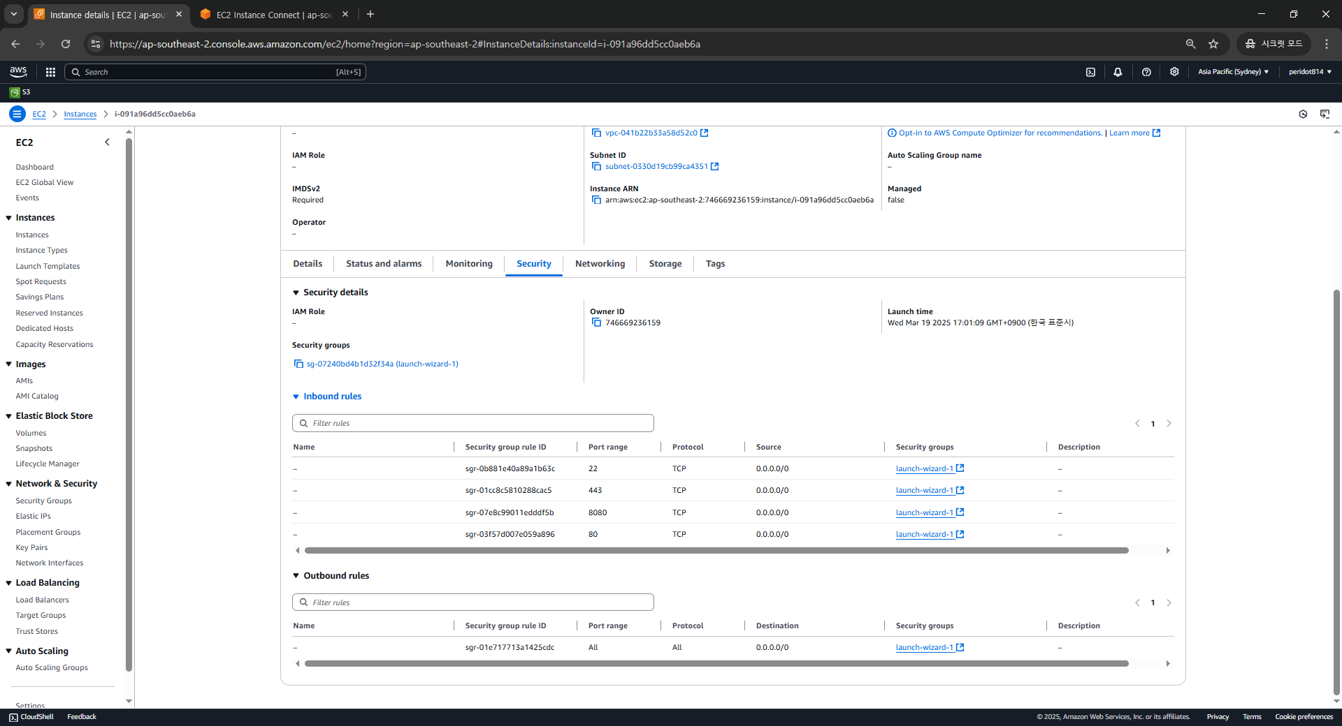Click the outbound rules horizontal scrollbar
The width and height of the screenshot is (1342, 726).
[716, 664]
